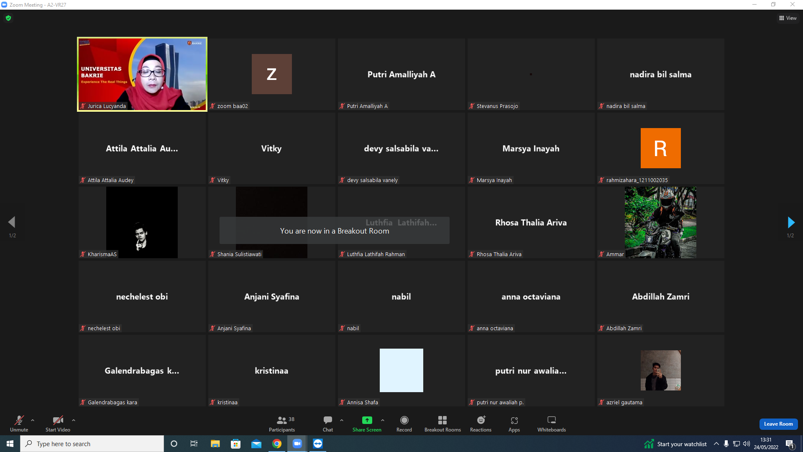Click Leave Room button
This screenshot has width=803, height=452.
pos(778,424)
